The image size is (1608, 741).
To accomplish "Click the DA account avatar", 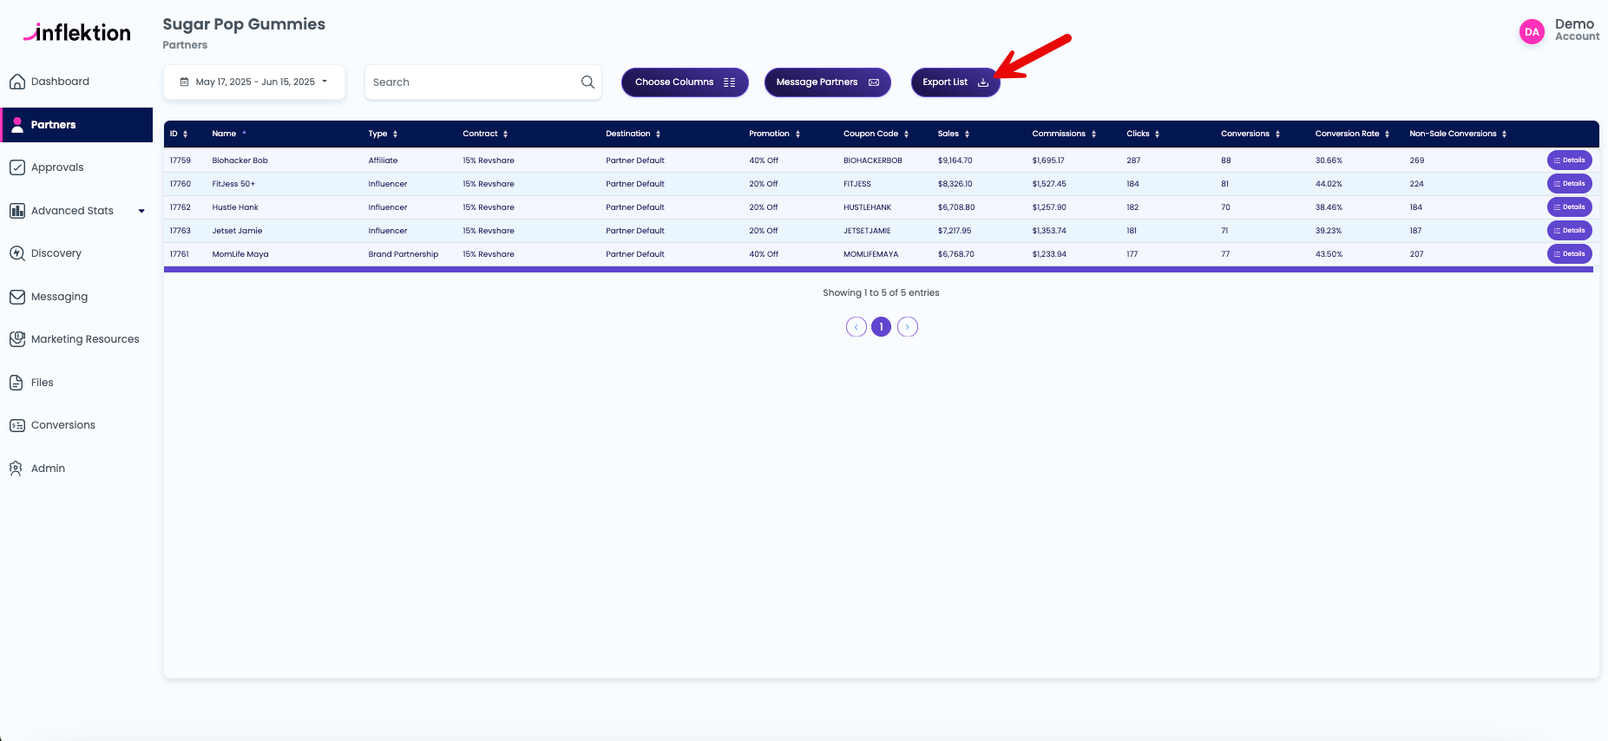I will coord(1532,32).
